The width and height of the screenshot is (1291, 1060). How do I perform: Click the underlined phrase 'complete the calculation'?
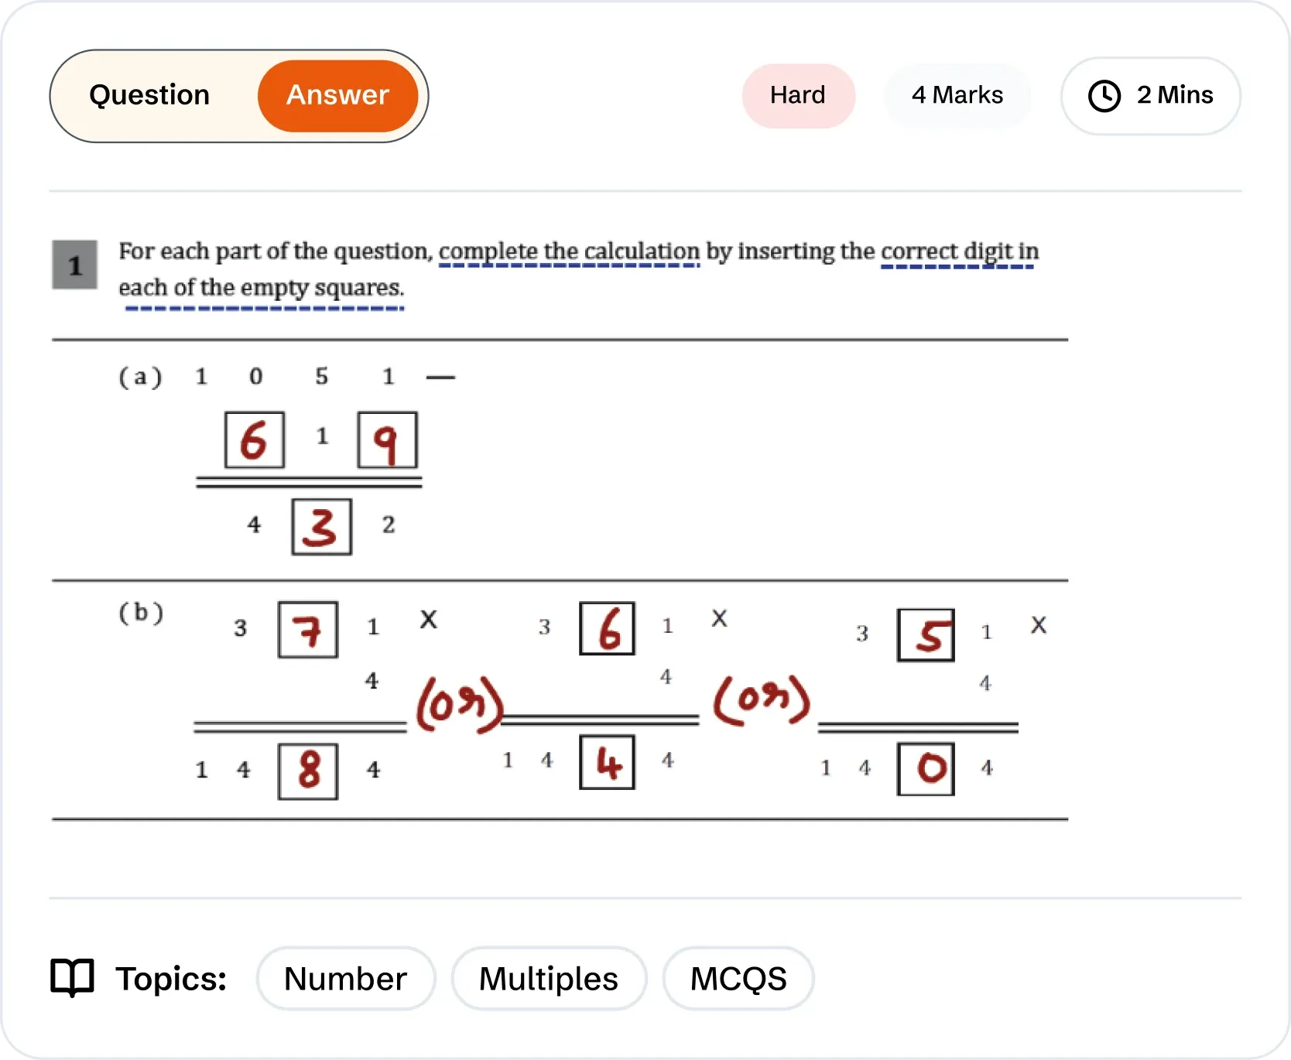(x=569, y=251)
